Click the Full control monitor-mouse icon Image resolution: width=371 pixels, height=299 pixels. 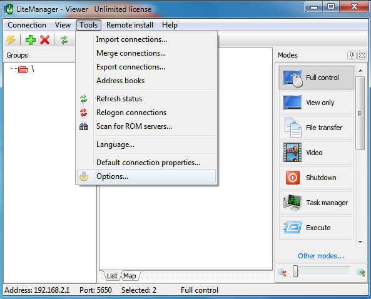293,78
